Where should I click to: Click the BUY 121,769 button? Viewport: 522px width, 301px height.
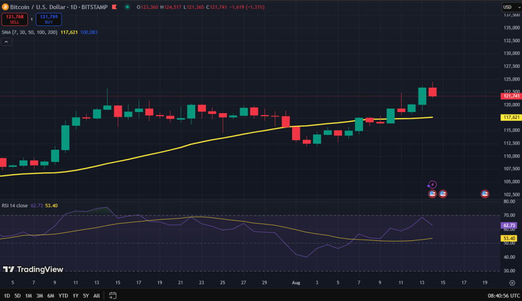48,19
